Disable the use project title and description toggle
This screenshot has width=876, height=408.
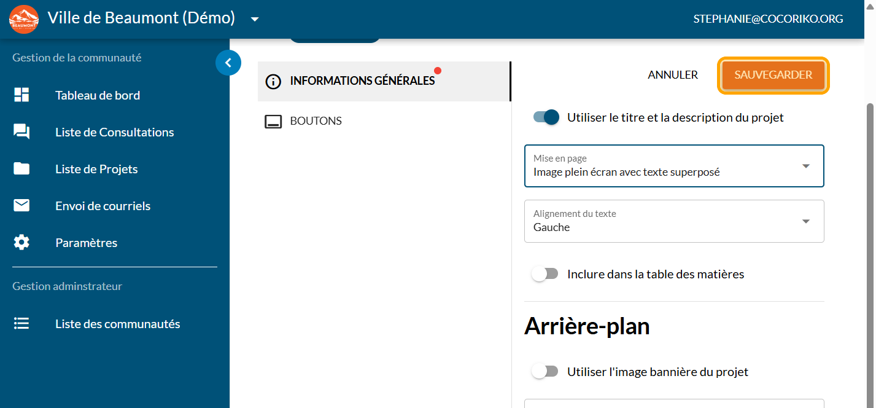546,117
